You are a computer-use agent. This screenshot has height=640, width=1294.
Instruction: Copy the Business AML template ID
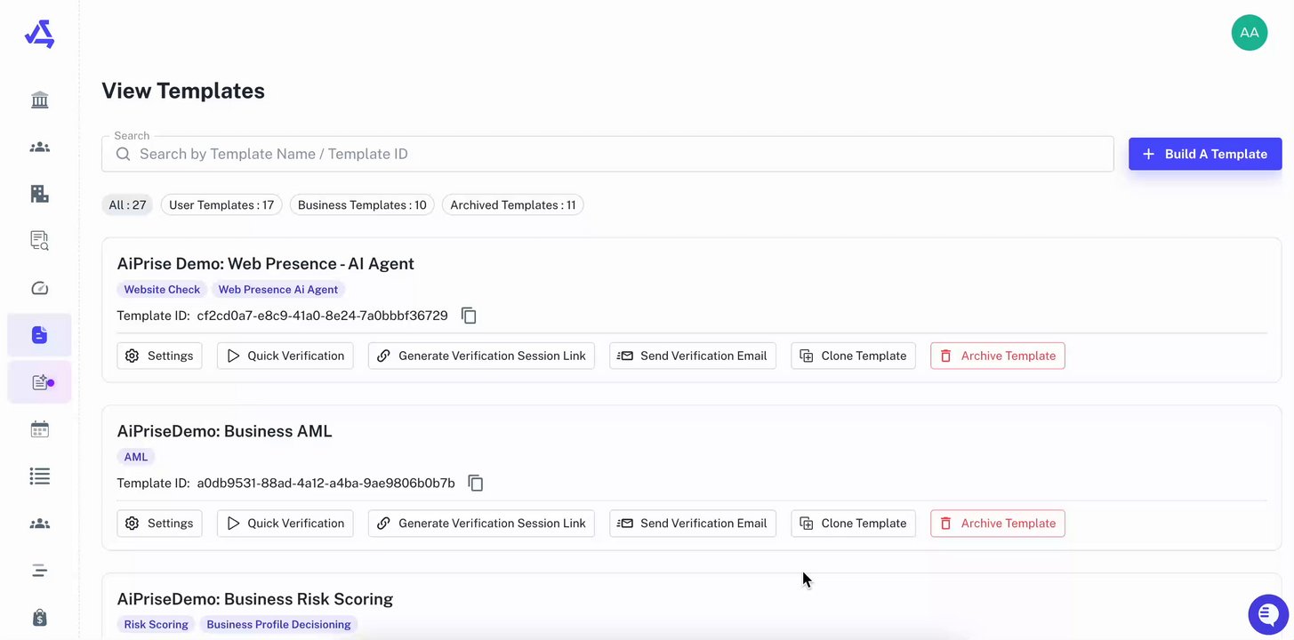pos(476,483)
